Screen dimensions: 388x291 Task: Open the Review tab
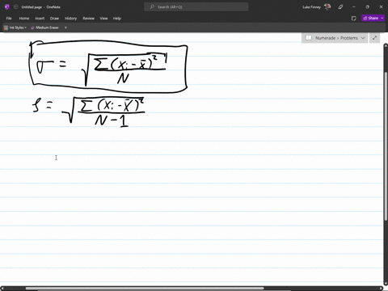[88, 19]
